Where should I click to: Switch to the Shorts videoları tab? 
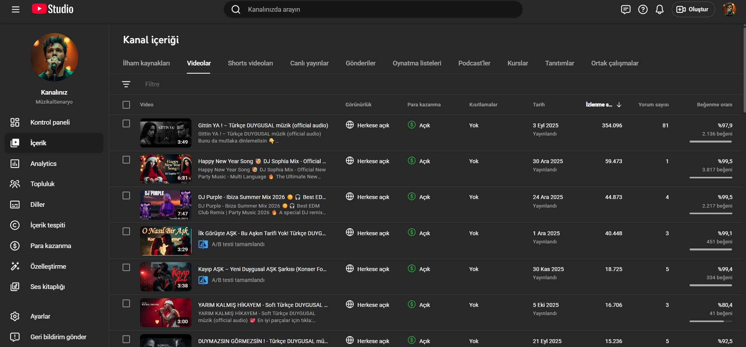pos(250,63)
